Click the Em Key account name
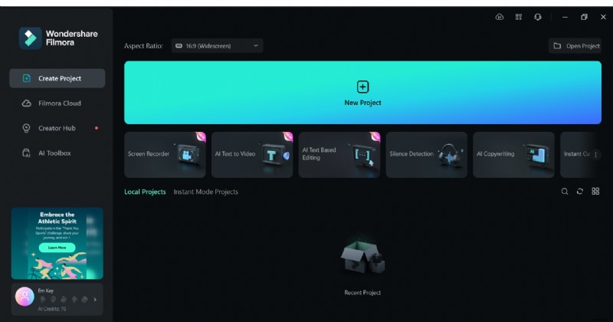This screenshot has width=613, height=322. click(46, 291)
